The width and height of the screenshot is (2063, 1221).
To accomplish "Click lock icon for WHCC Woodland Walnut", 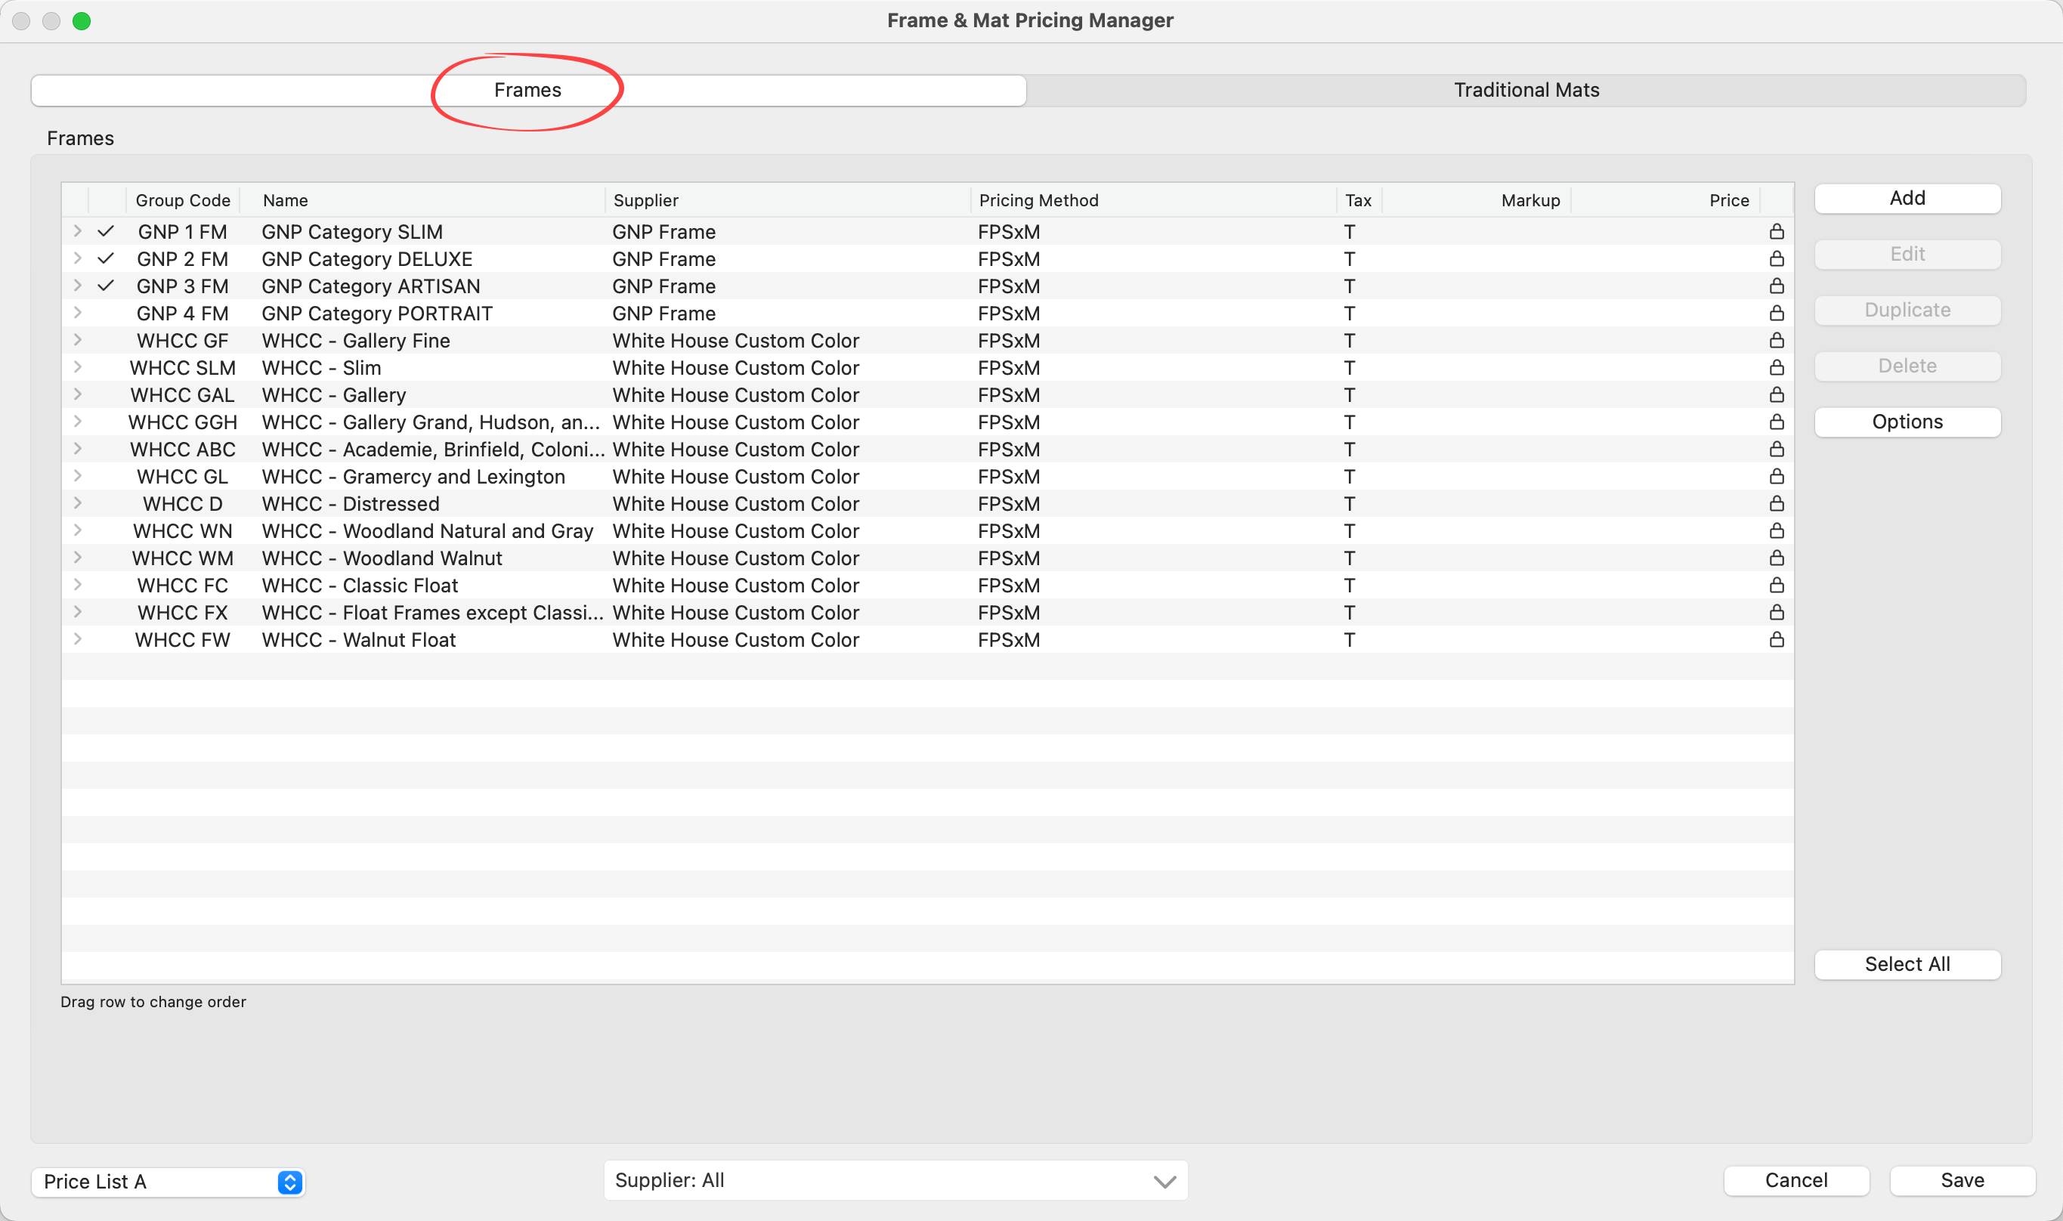I will pyautogui.click(x=1777, y=558).
